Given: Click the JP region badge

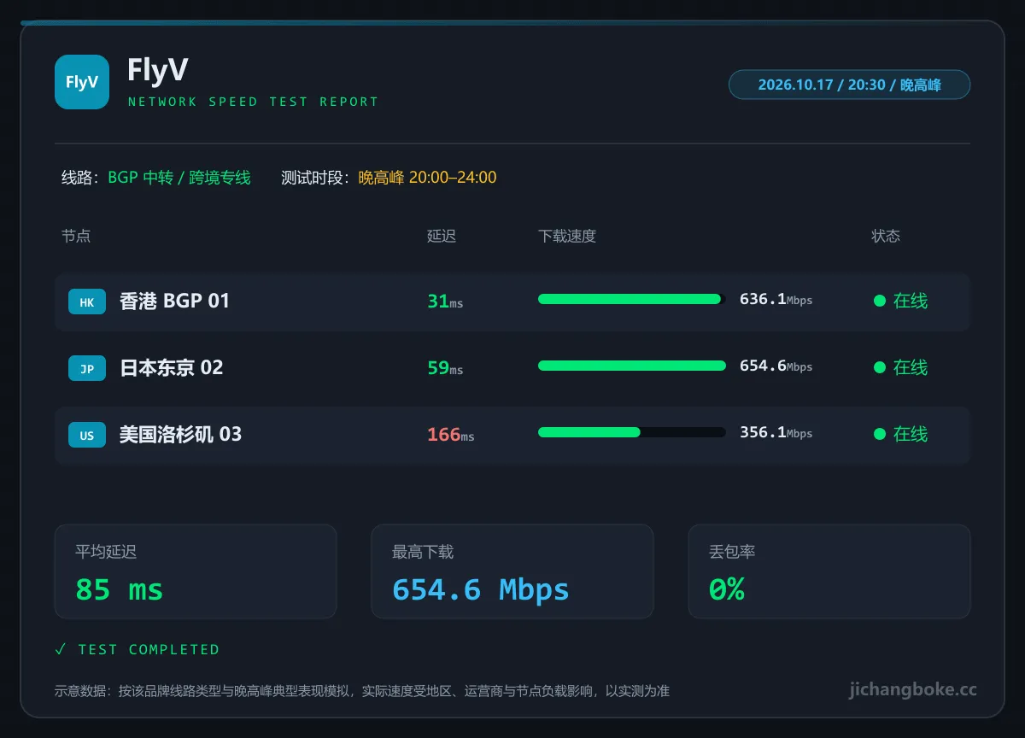Looking at the screenshot, I should pos(87,368).
